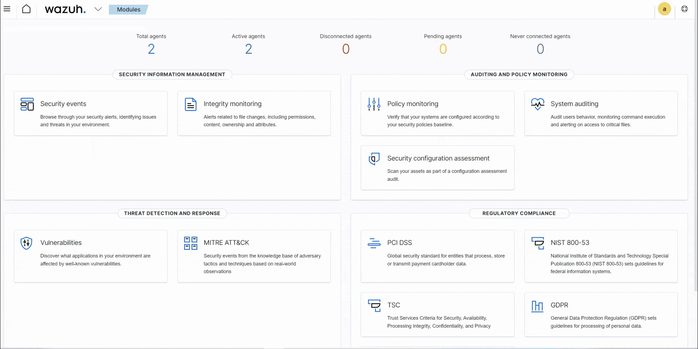Open the GDPR module title
Screen dimensions: 698x349
[x=559, y=305]
